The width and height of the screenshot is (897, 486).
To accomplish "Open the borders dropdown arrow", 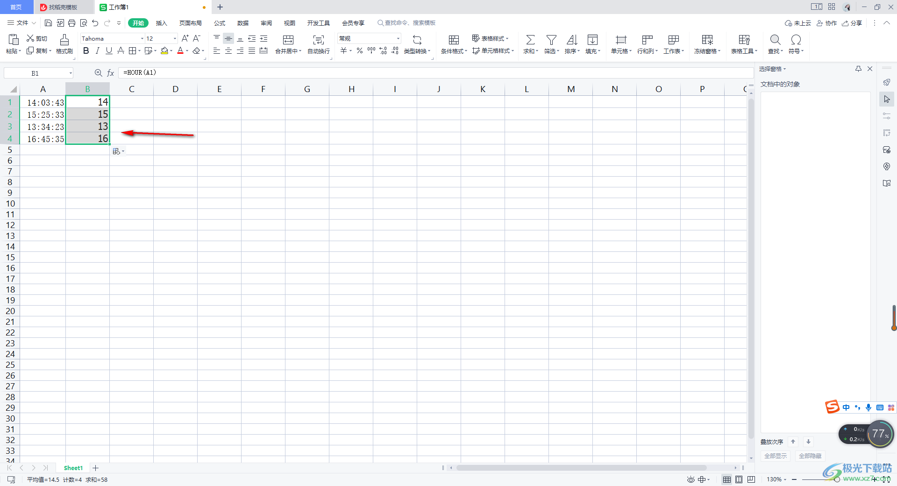I will 140,51.
